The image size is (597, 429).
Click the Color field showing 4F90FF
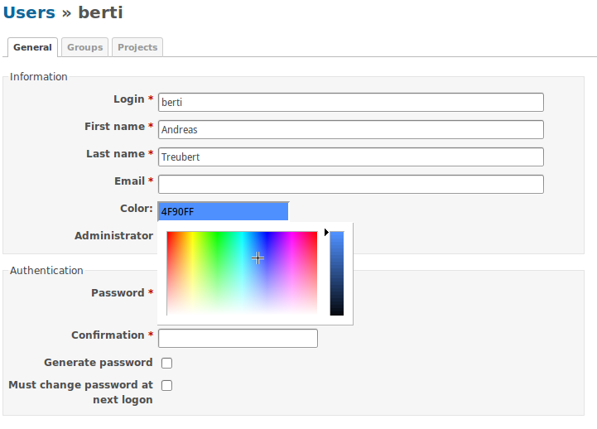(x=223, y=211)
